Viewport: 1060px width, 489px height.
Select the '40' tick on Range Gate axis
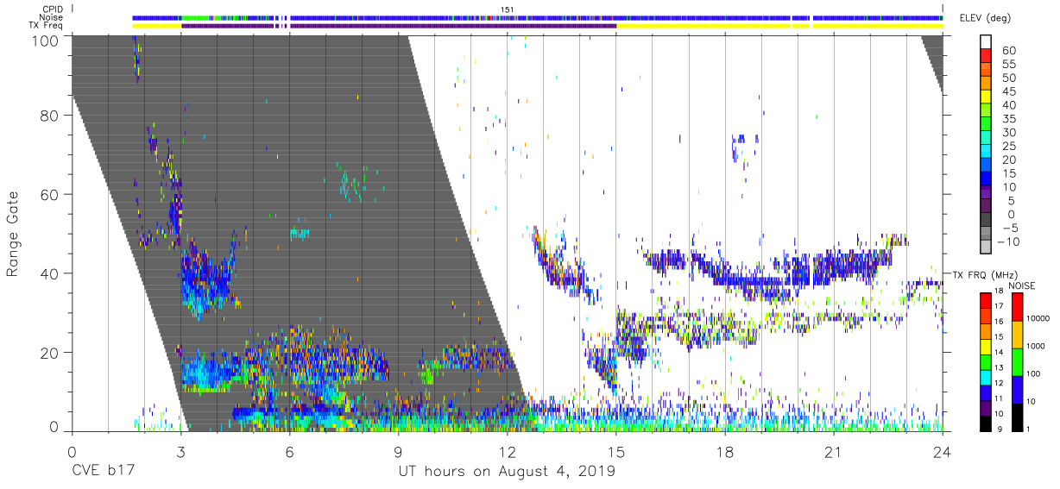click(x=51, y=273)
